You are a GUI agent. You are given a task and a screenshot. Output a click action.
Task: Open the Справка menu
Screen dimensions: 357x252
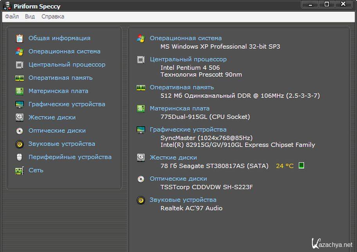point(53,16)
